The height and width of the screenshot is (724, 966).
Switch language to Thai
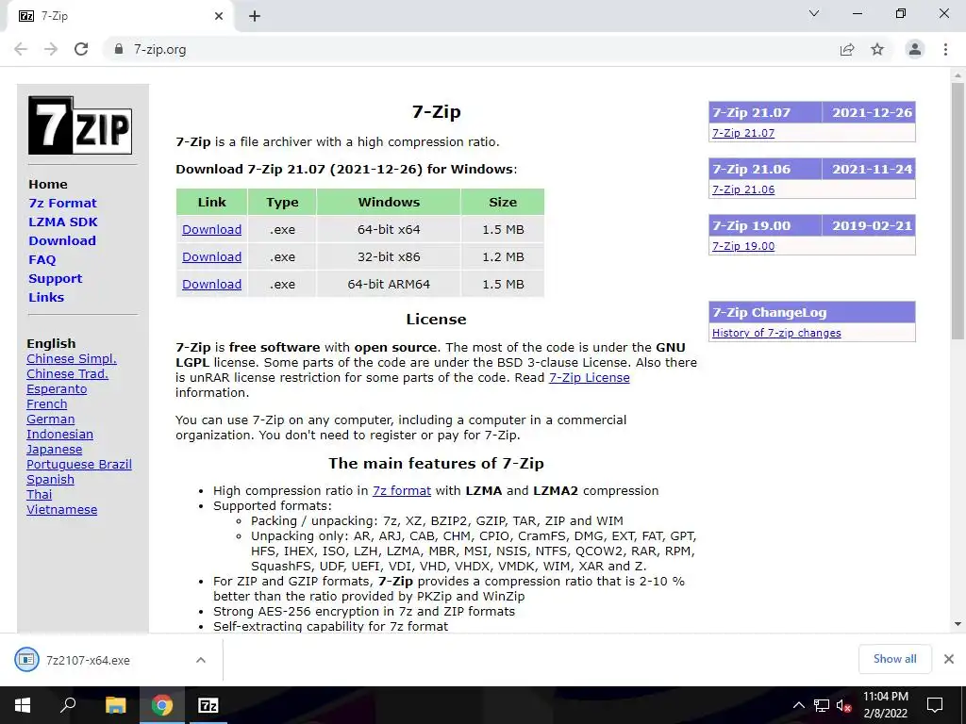point(40,494)
